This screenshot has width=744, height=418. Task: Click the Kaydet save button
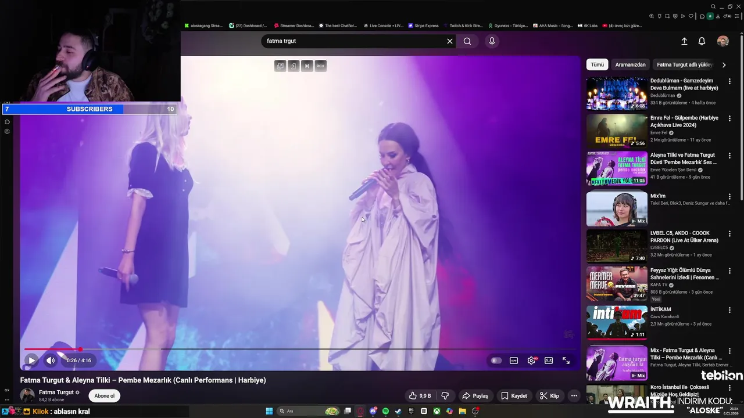click(514, 396)
